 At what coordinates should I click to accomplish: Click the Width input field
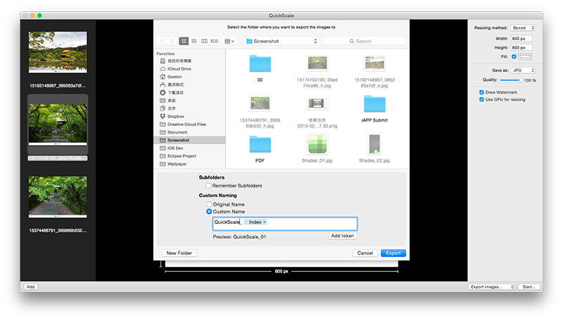pyautogui.click(x=521, y=39)
